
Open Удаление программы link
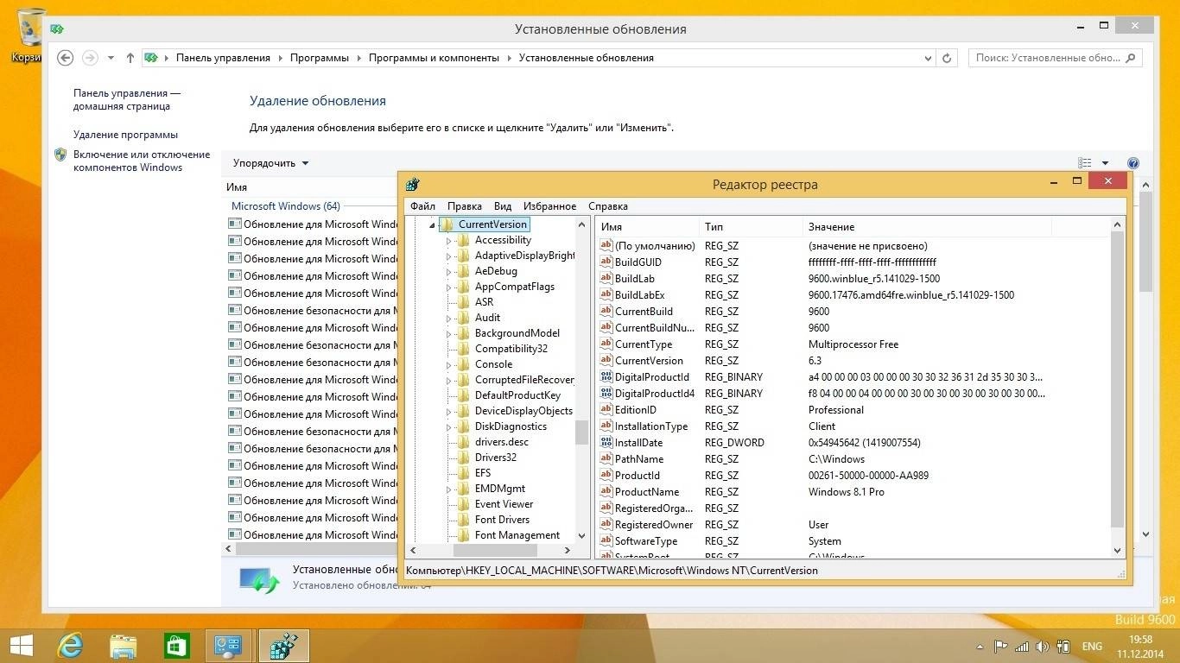pyautogui.click(x=125, y=135)
